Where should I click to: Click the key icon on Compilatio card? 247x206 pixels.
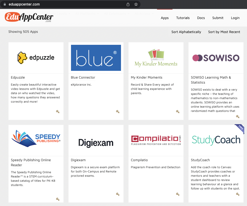pyautogui.click(x=178, y=194)
